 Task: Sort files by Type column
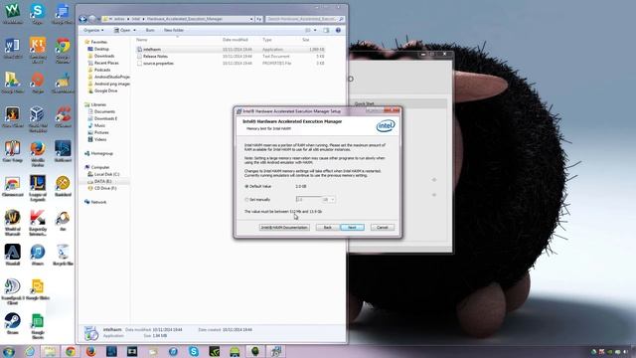267,40
